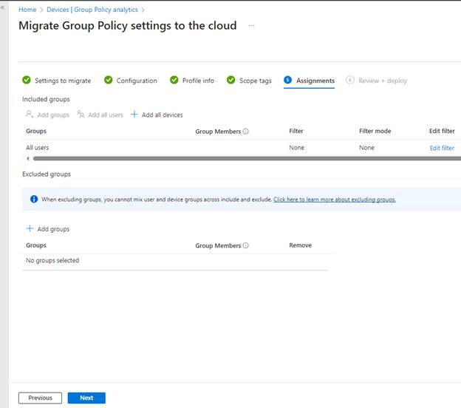Image resolution: width=461 pixels, height=408 pixels.
Task: Click the Home breadcrumb link
Action: pos(27,10)
